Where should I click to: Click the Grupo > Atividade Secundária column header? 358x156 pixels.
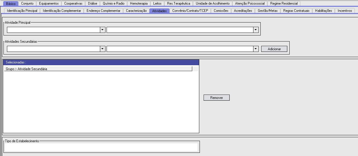98,69
